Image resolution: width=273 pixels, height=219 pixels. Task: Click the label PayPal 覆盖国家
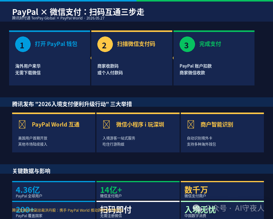click(29, 216)
